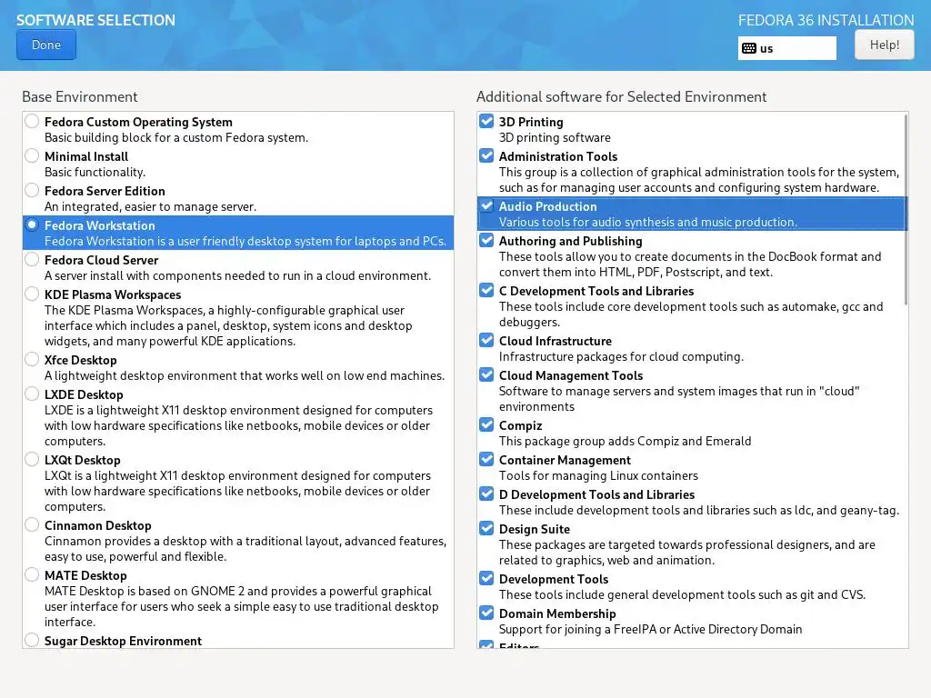Click 'Basic building block for a custom Fedora system.'

click(176, 138)
